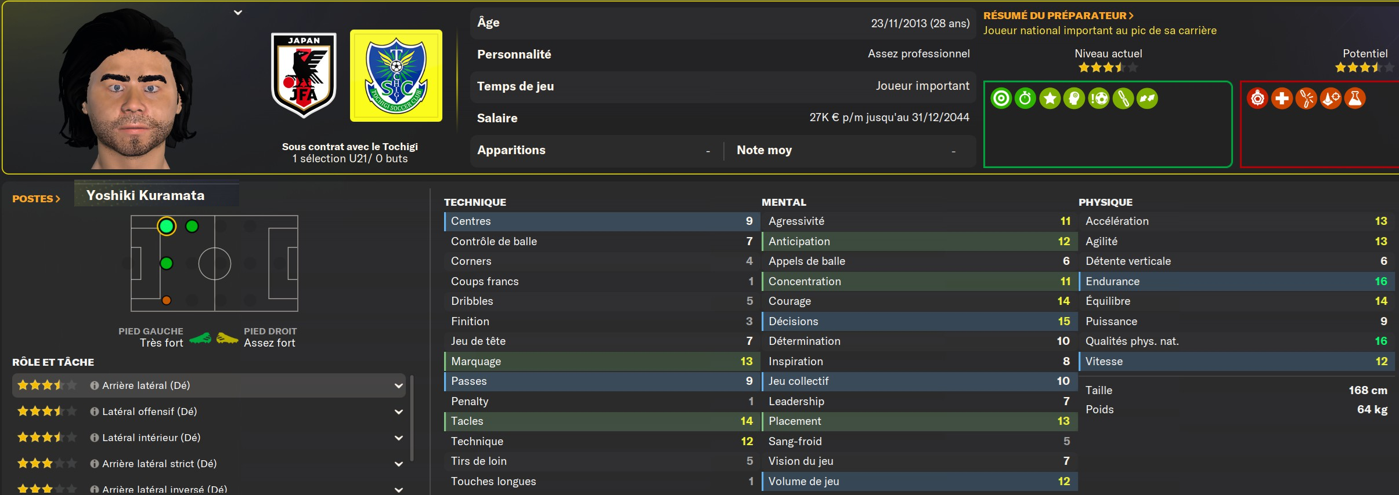
Task: Click the orange flask weakness icon
Action: click(x=1355, y=99)
